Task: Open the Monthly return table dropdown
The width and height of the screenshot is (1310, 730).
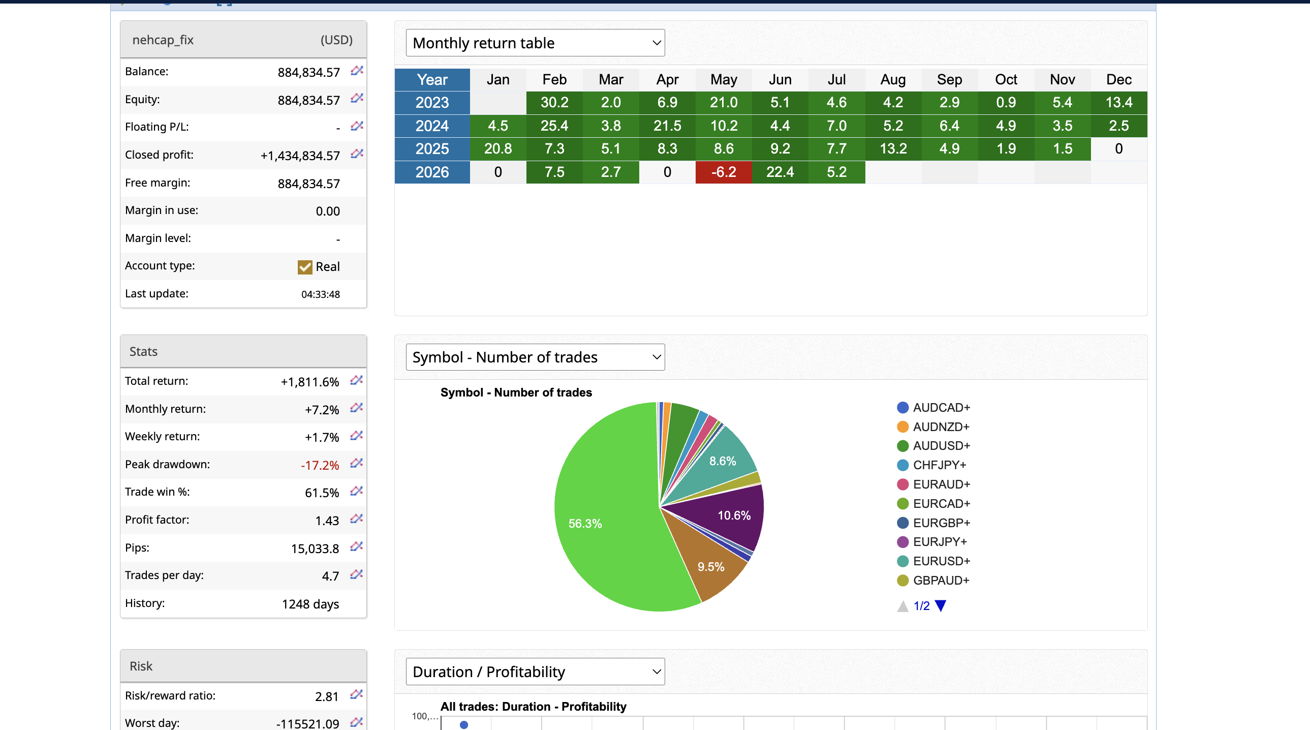Action: point(535,43)
